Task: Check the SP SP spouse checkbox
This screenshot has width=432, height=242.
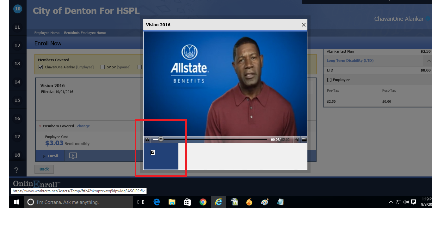Action: click(x=102, y=67)
